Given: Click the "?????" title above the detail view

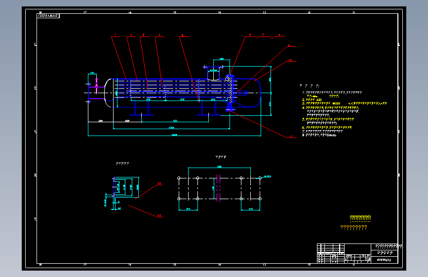Looking at the screenshot, I should coord(122,164).
